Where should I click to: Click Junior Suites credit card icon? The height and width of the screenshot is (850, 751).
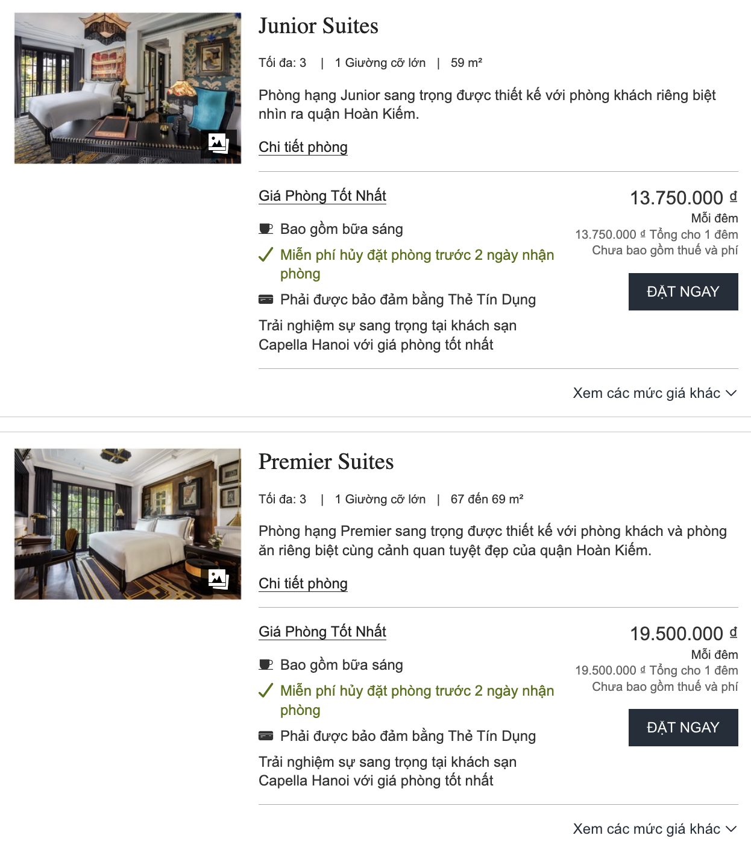[x=266, y=300]
